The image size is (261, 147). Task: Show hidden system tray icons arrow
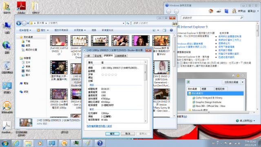point(221,143)
